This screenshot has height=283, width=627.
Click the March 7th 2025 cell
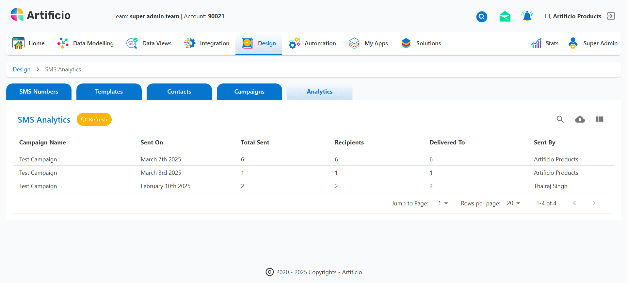[x=161, y=159]
